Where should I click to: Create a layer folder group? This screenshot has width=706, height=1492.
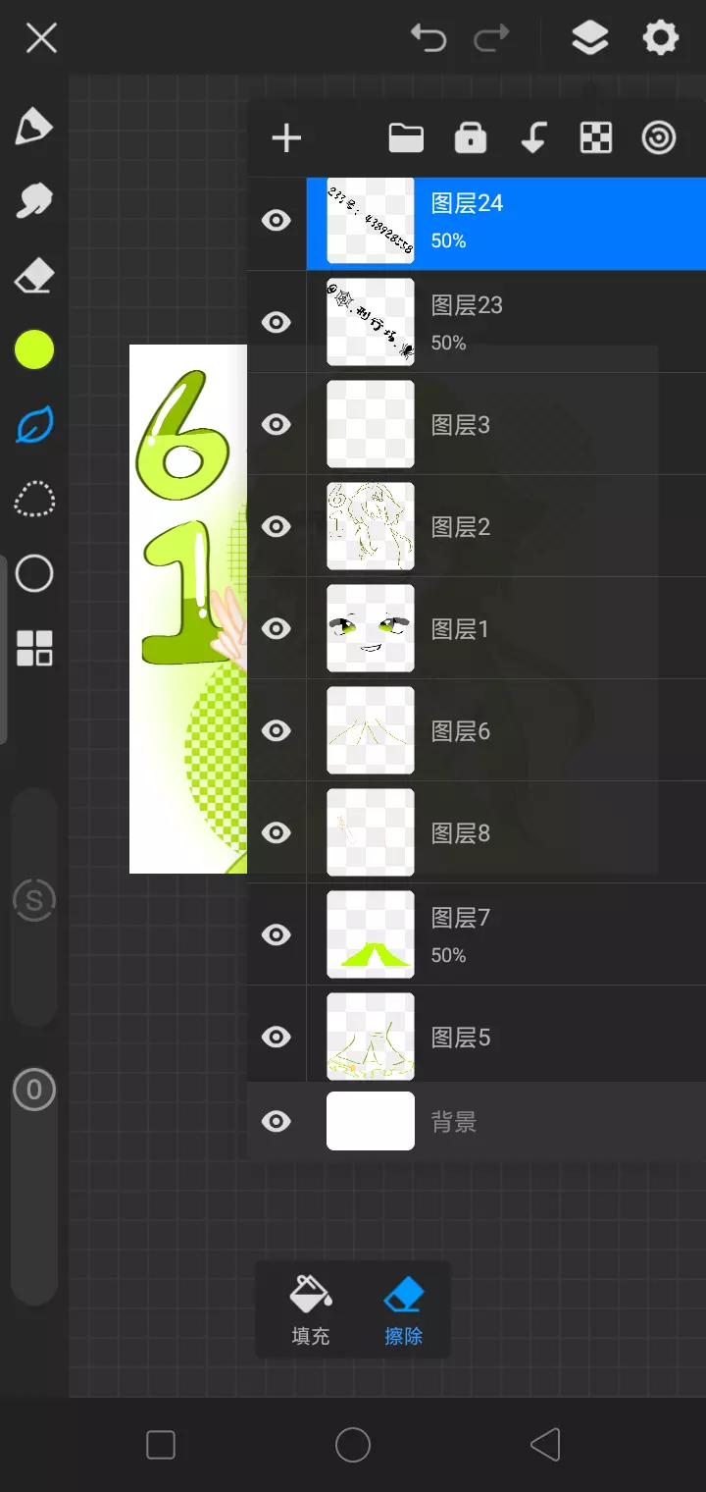coord(406,138)
